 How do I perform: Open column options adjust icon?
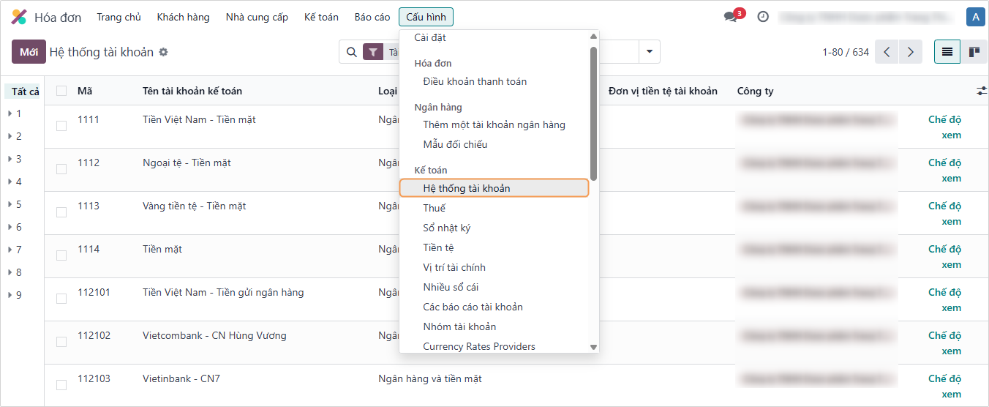coord(981,91)
